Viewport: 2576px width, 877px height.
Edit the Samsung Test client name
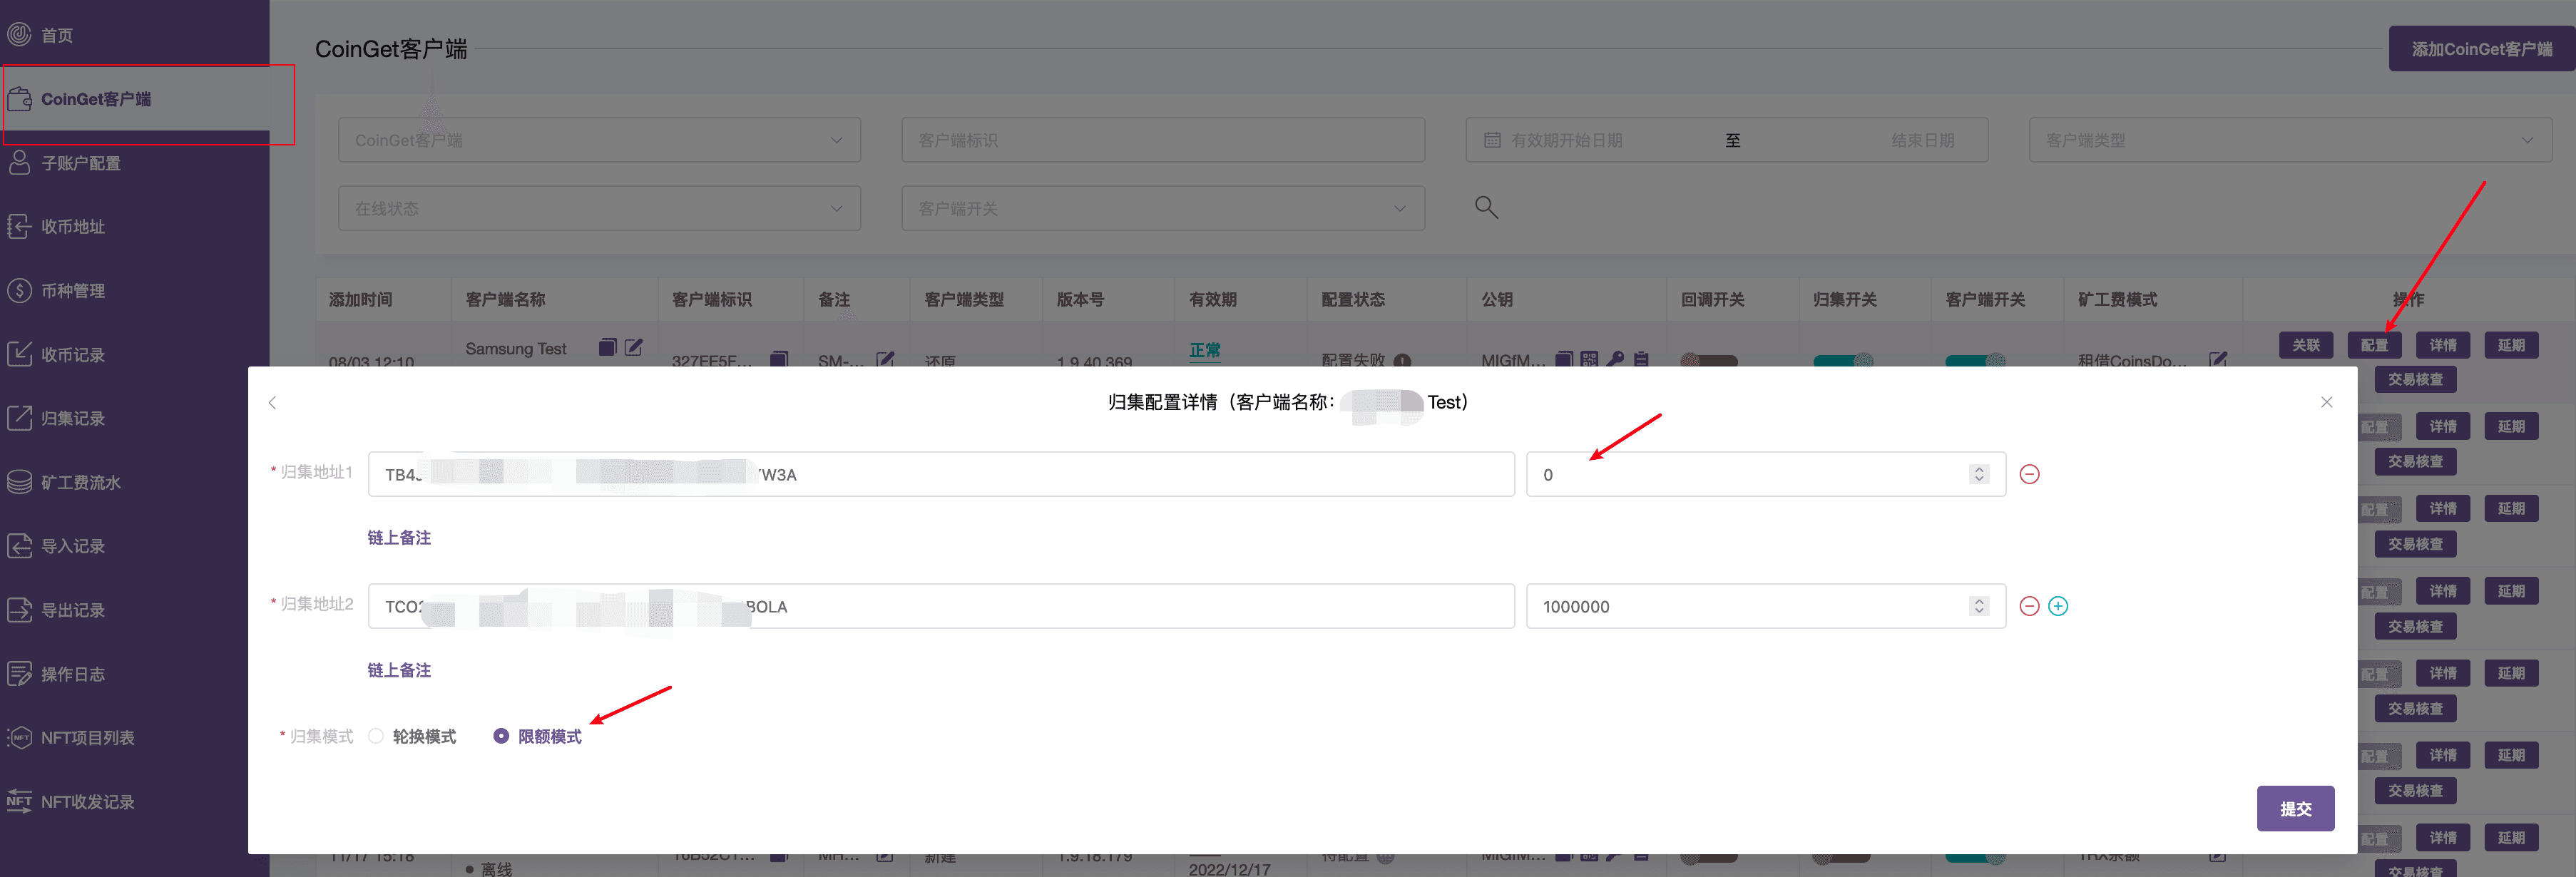(634, 347)
